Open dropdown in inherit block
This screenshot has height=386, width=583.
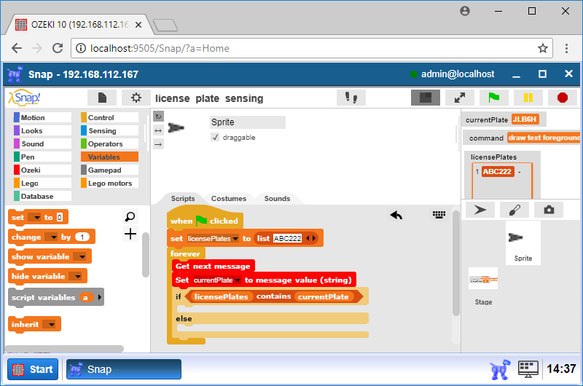(x=49, y=325)
